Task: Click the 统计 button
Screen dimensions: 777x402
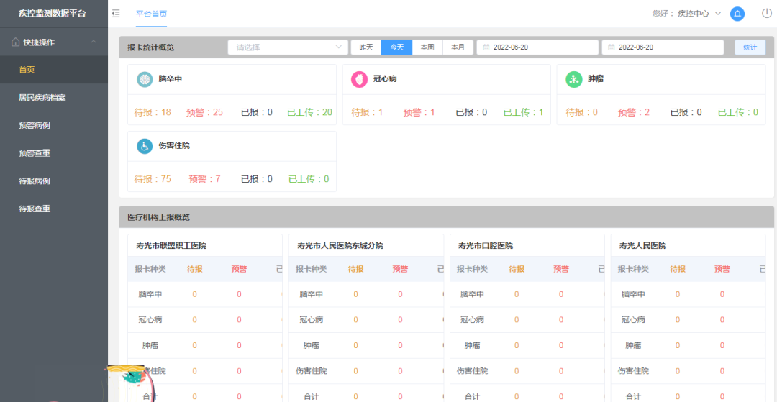Action: pyautogui.click(x=750, y=47)
